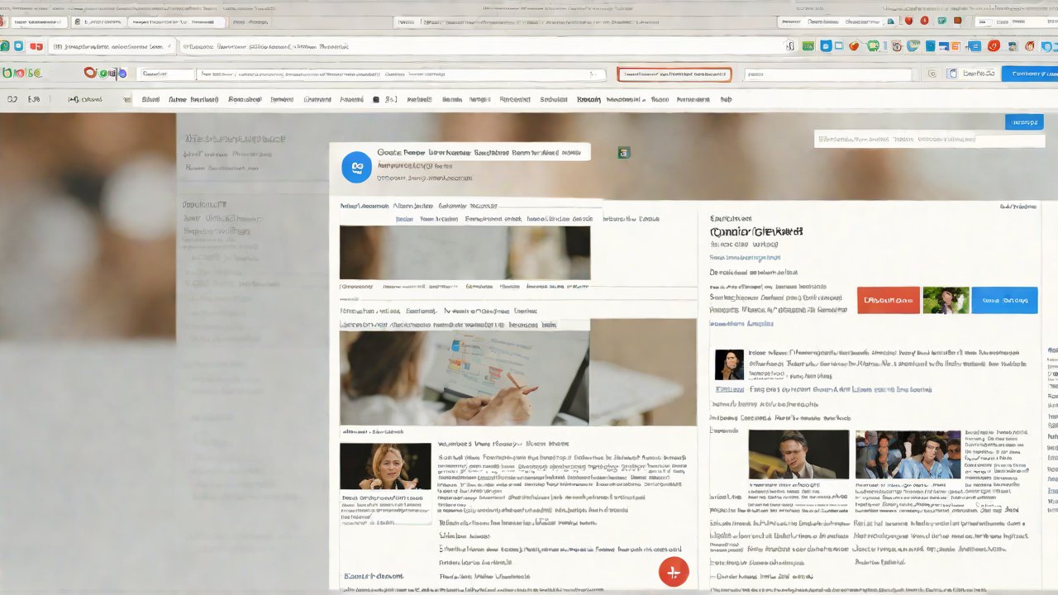Click the blue underlined link under the portrait avatar
The height and width of the screenshot is (595, 1058).
[x=729, y=389]
